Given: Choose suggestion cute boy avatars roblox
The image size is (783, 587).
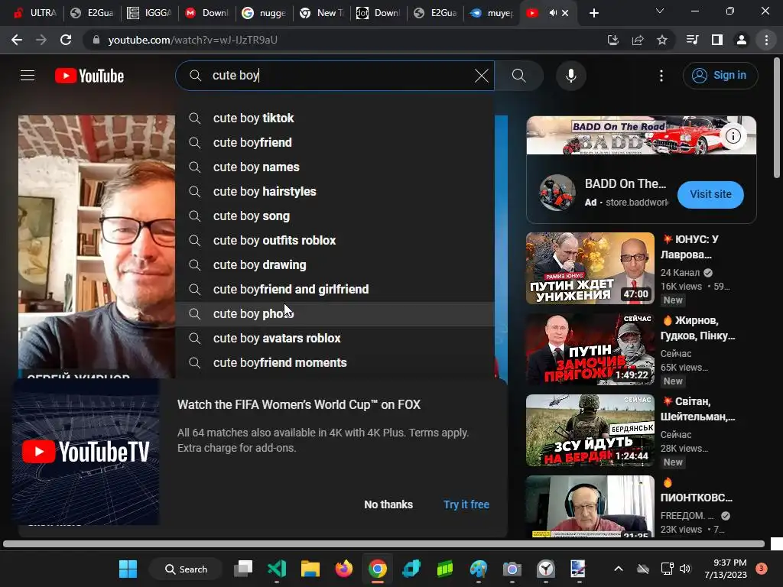Looking at the screenshot, I should click(x=335, y=339).
